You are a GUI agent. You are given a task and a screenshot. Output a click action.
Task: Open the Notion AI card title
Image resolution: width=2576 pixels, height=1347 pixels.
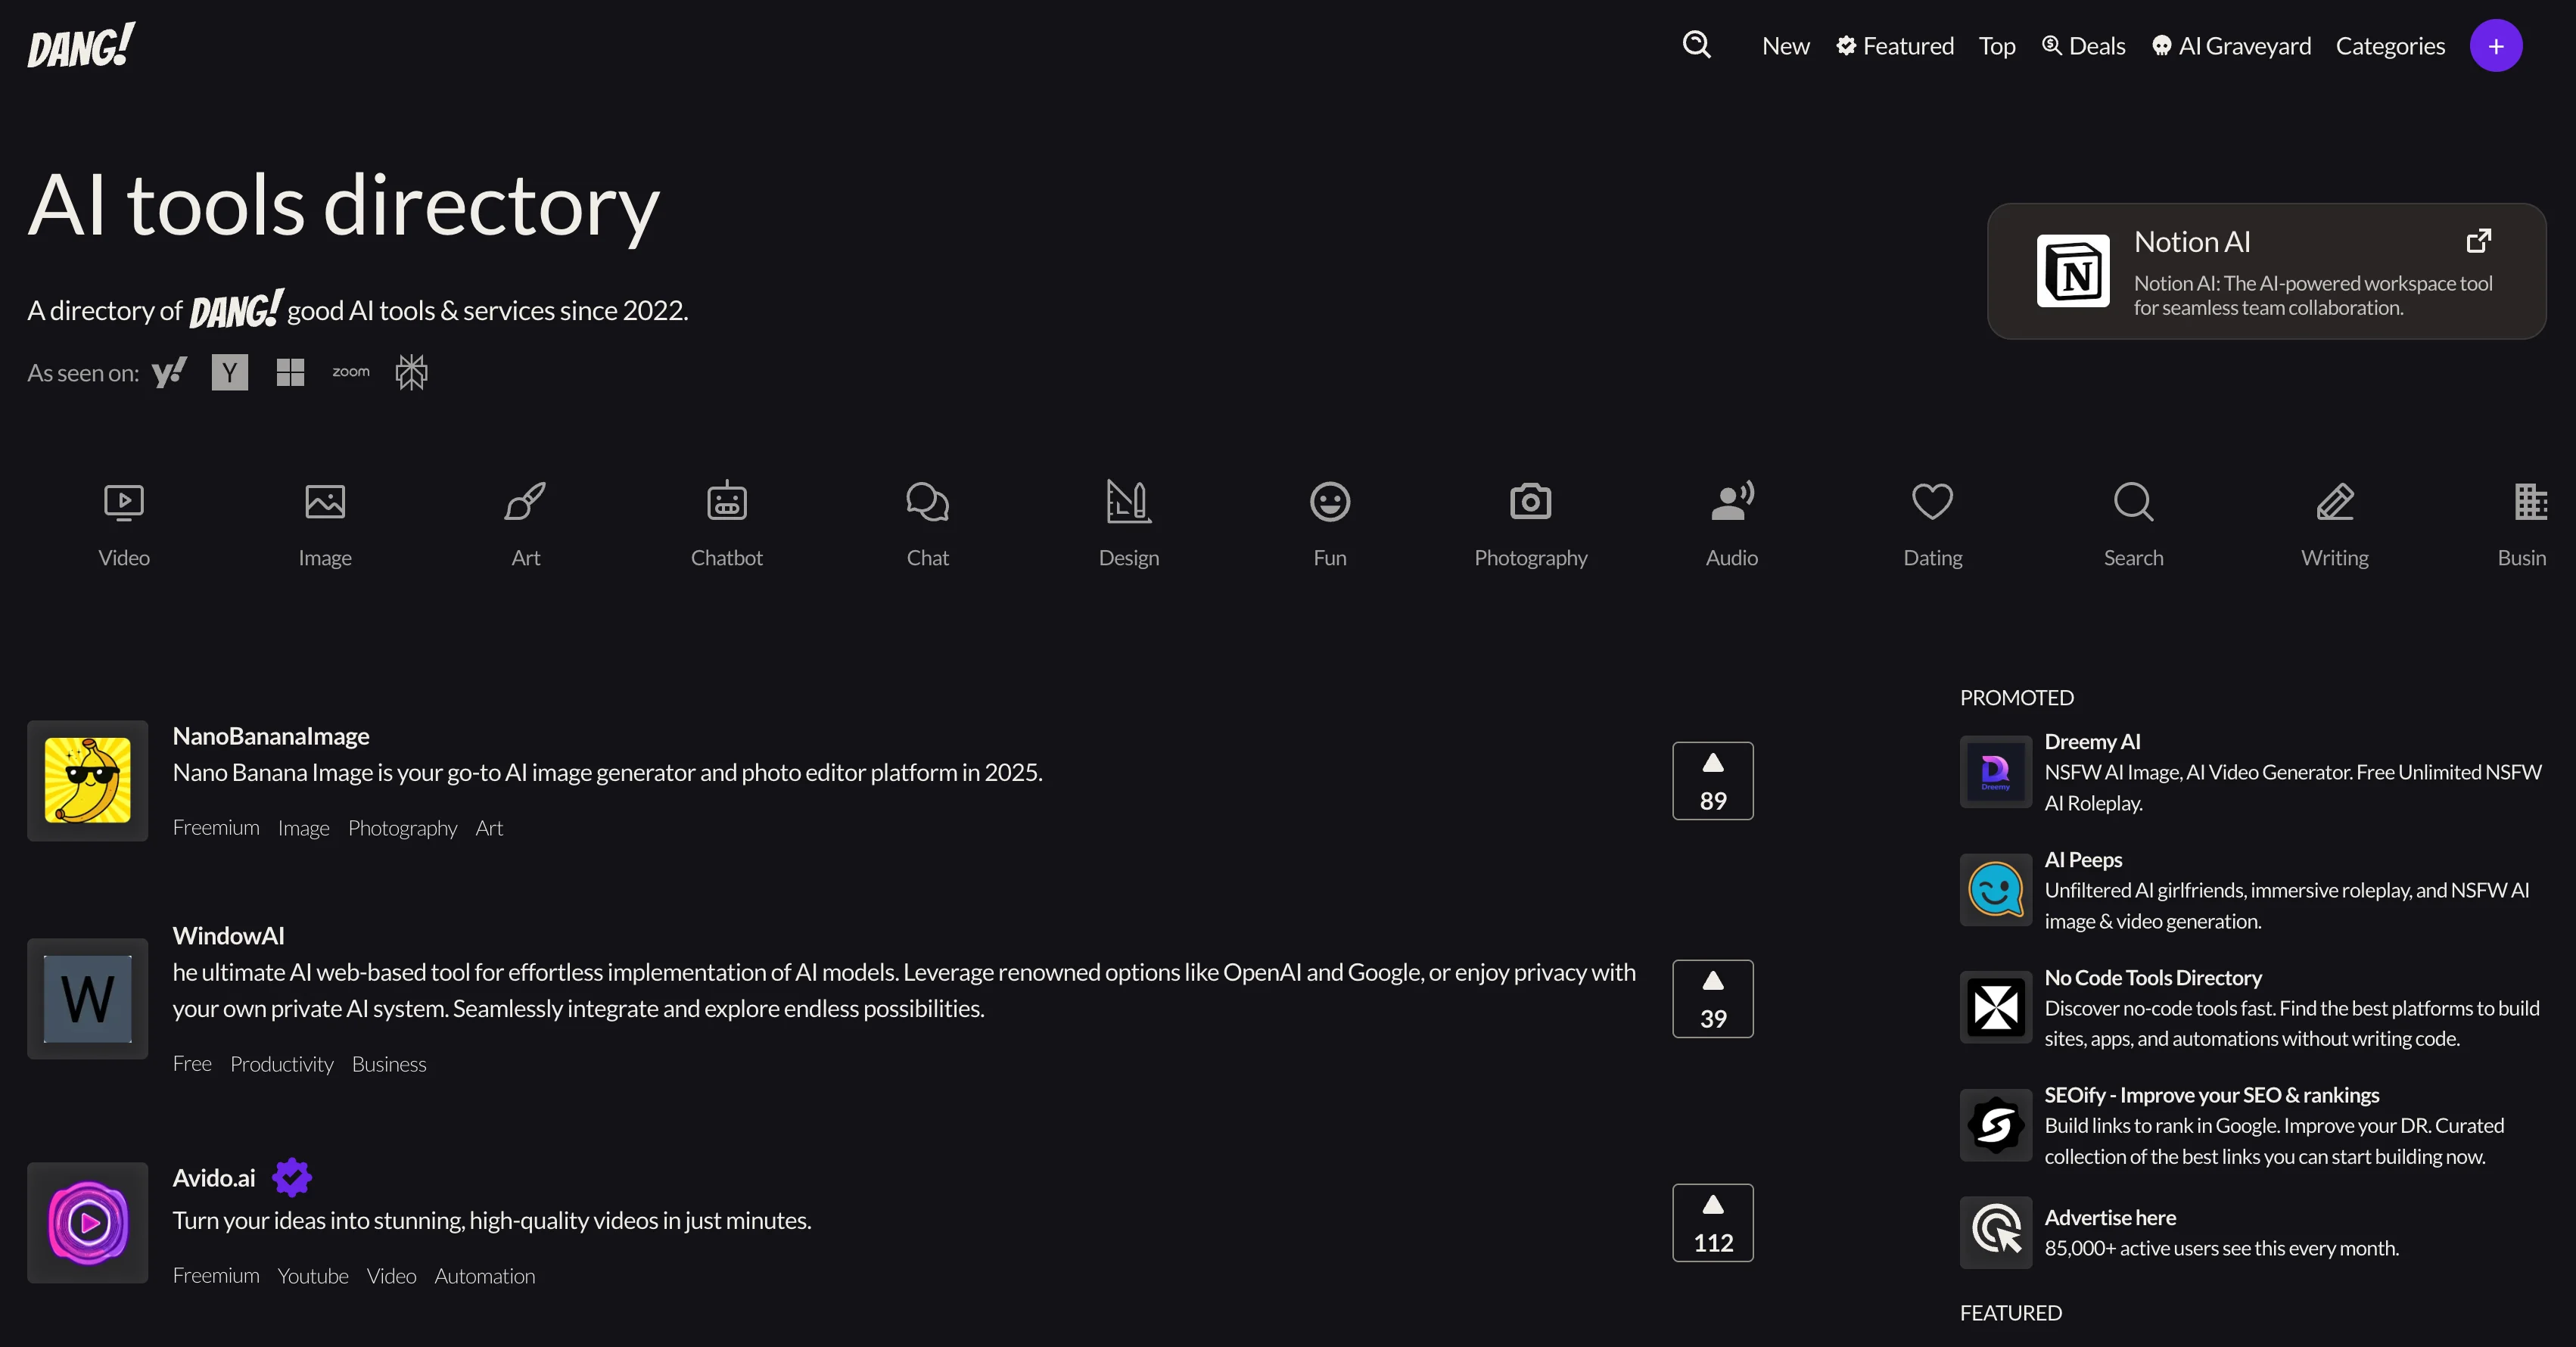pyautogui.click(x=2192, y=242)
